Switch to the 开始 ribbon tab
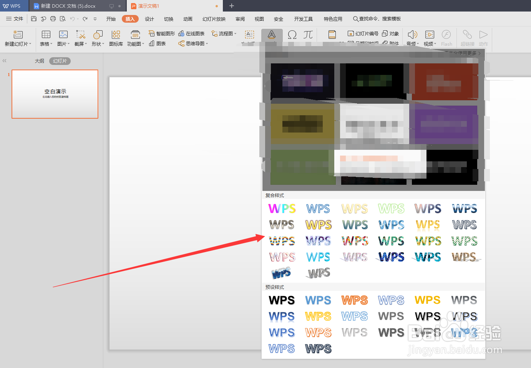The height and width of the screenshot is (368, 531). click(x=111, y=19)
